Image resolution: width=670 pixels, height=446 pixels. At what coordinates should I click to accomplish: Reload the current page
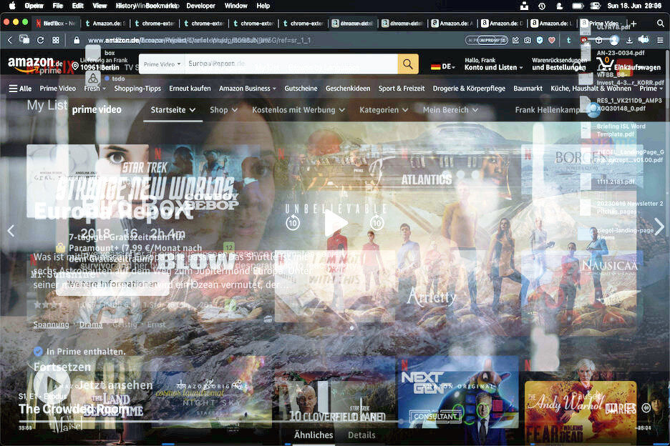(x=41, y=40)
